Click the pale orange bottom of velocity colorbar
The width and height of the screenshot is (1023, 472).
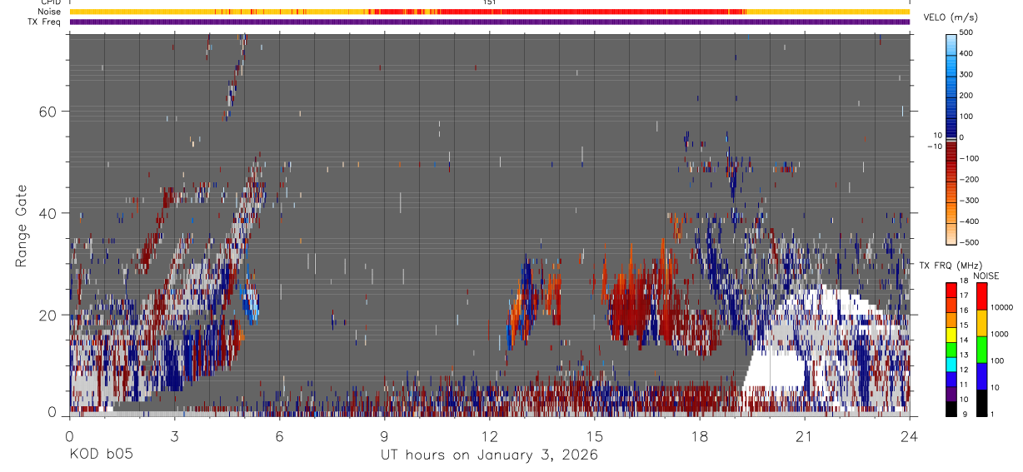pos(951,233)
